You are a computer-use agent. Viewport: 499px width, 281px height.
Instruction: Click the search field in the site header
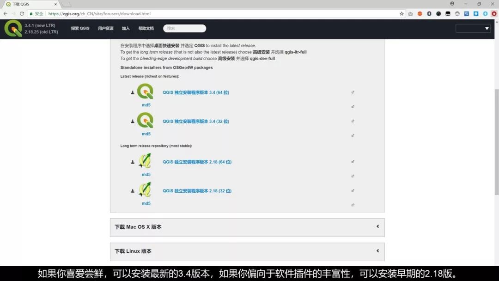(x=184, y=28)
